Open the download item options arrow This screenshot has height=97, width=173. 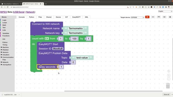tap(19, 95)
